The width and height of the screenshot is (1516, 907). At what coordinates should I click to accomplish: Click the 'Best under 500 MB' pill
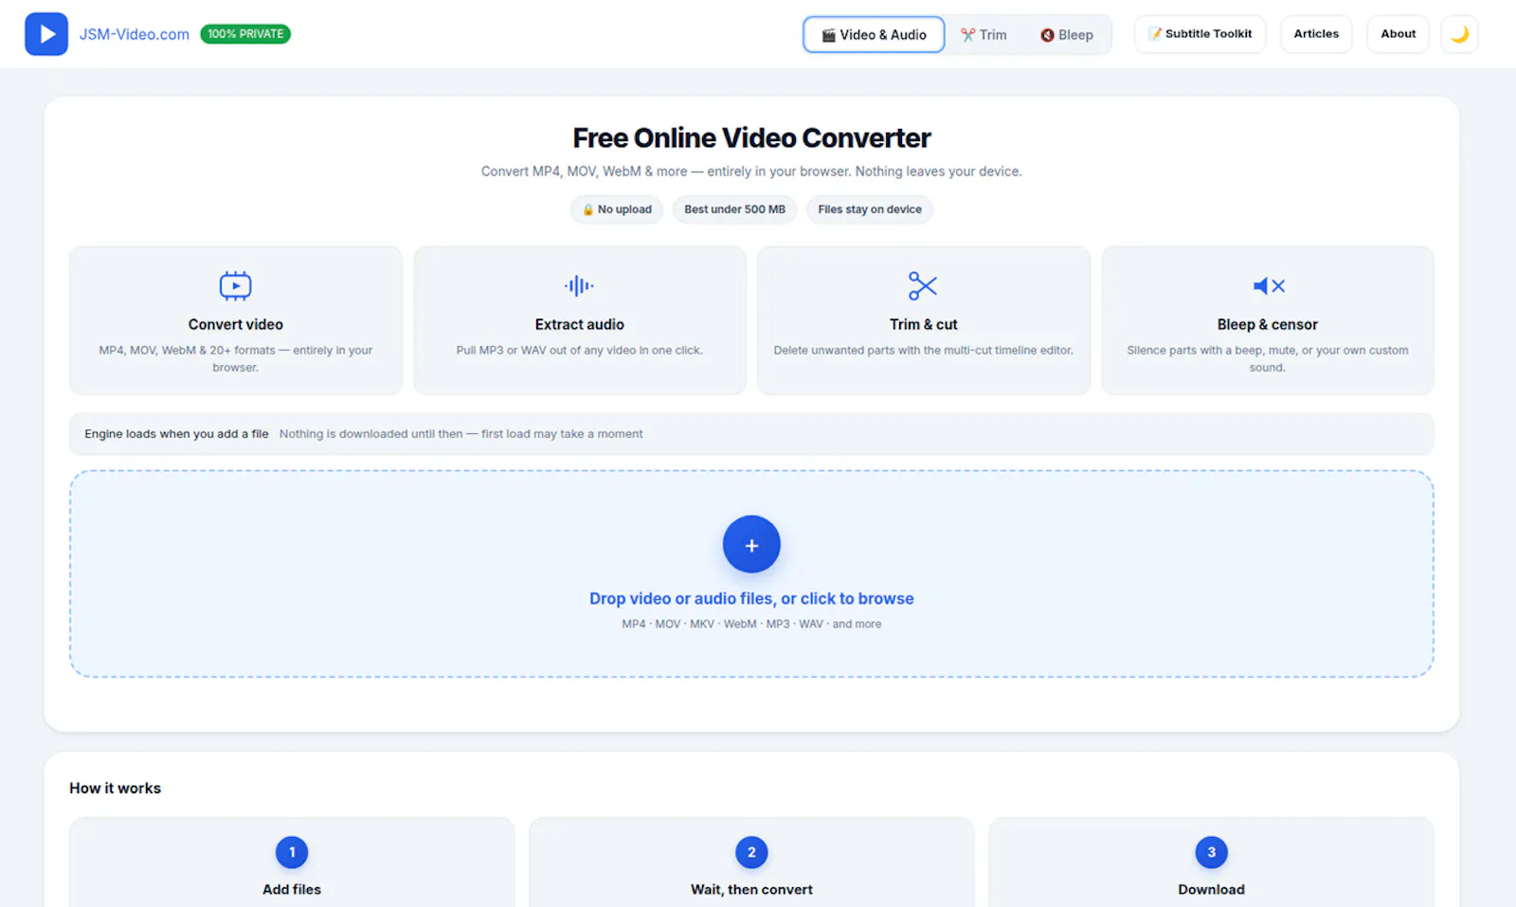pos(734,209)
